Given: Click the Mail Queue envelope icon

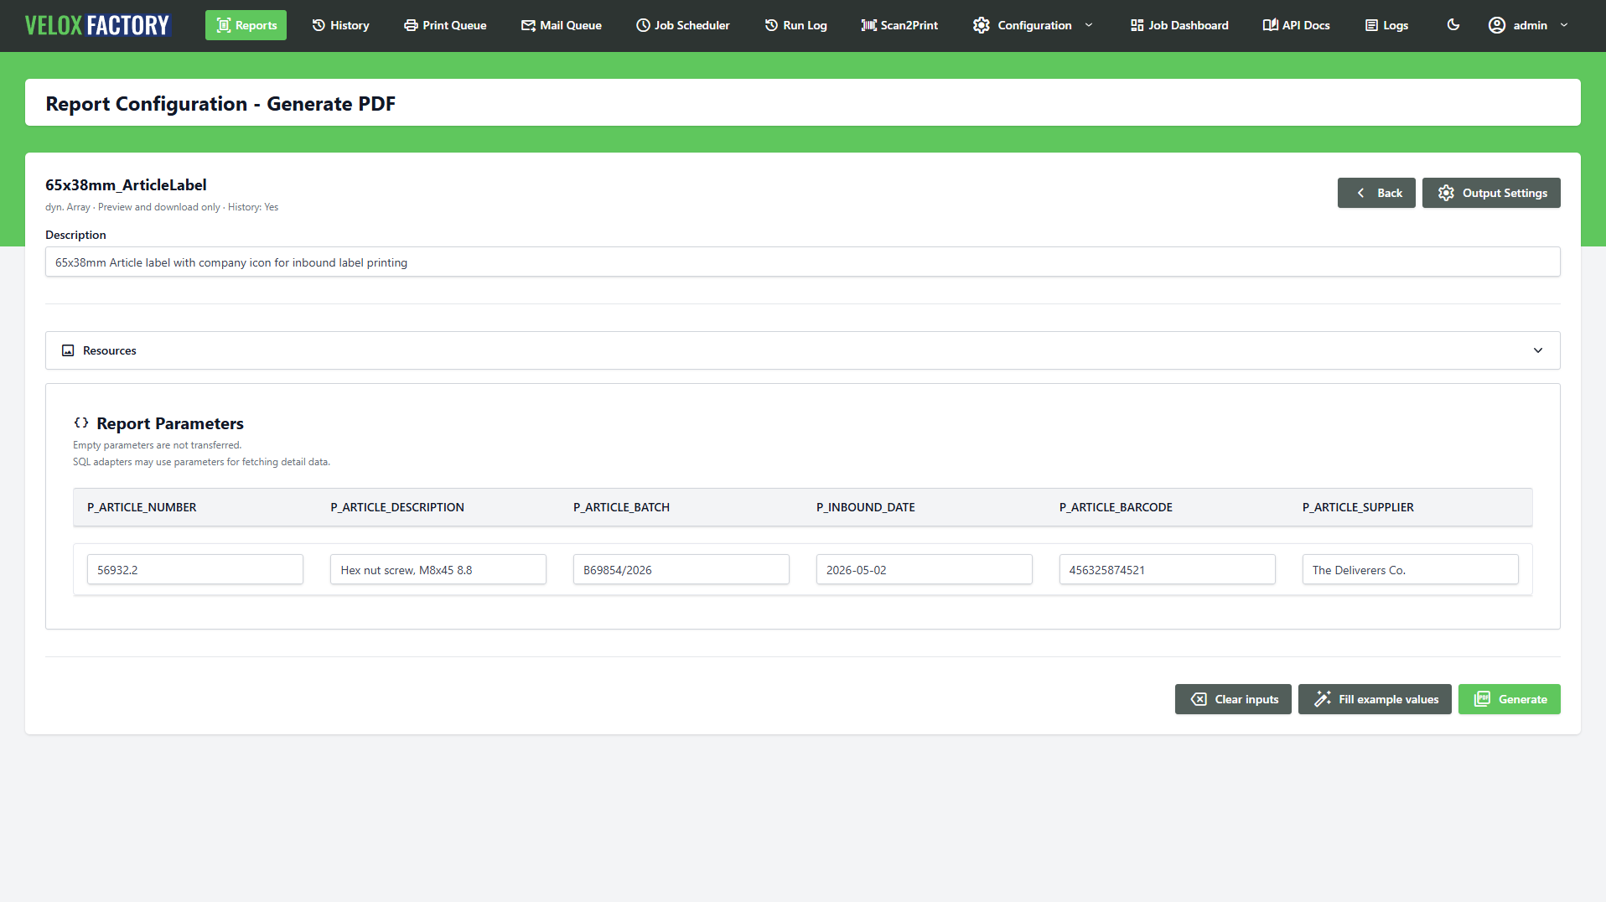Looking at the screenshot, I should [x=528, y=25].
